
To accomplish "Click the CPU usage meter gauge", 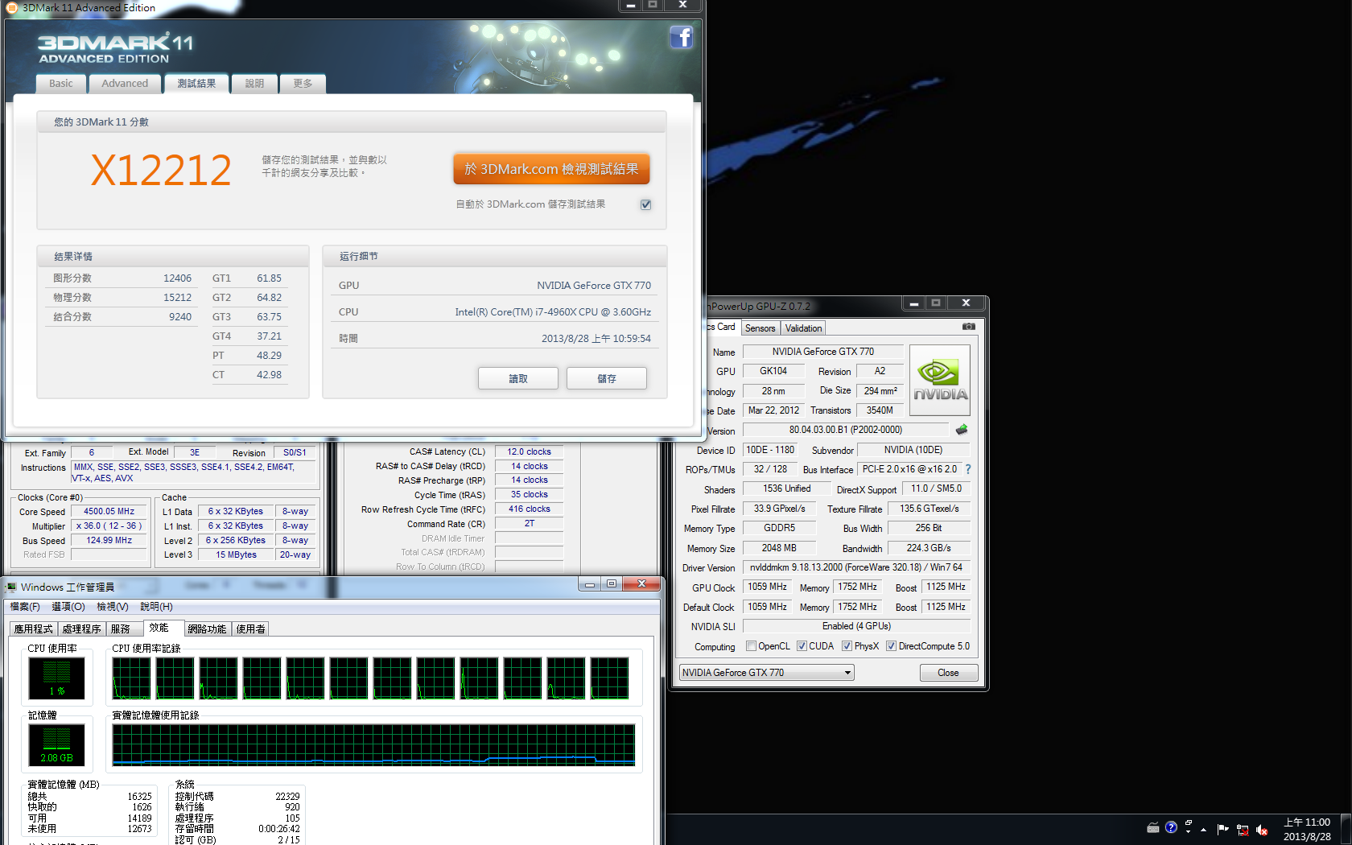I will click(56, 678).
